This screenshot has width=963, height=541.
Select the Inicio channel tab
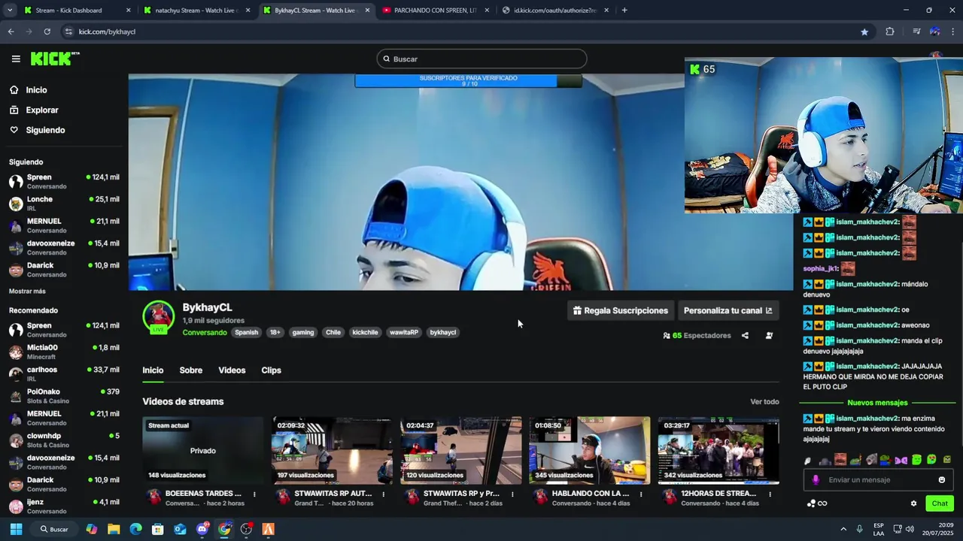(x=153, y=370)
